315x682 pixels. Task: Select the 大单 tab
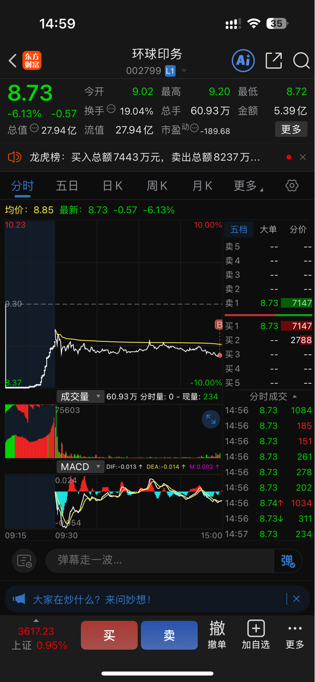268,229
